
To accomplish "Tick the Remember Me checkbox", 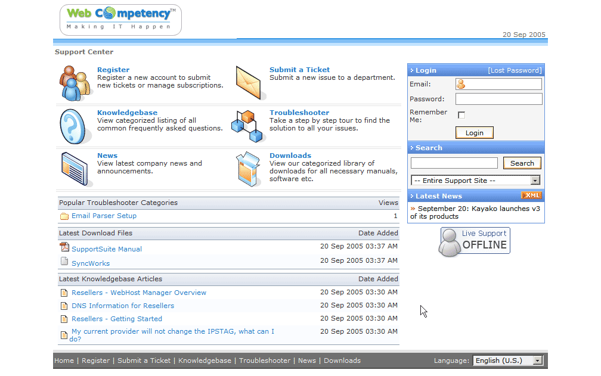I will pos(461,115).
